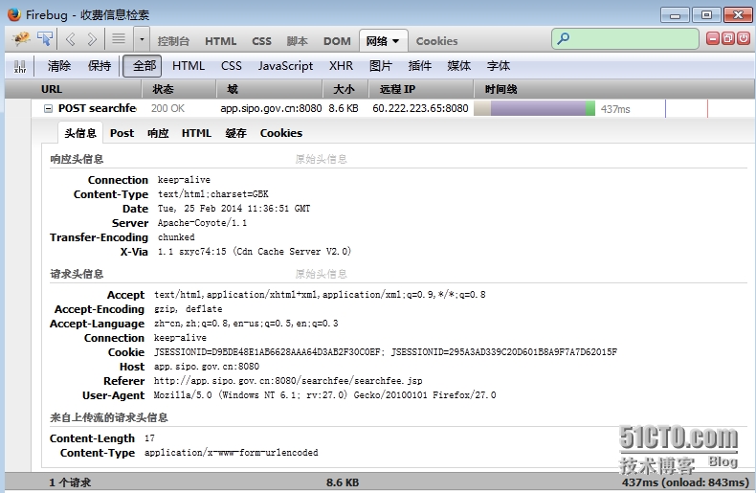This screenshot has width=756, height=493.
Task: Toggle the XHR break icon
Action: tap(20, 66)
